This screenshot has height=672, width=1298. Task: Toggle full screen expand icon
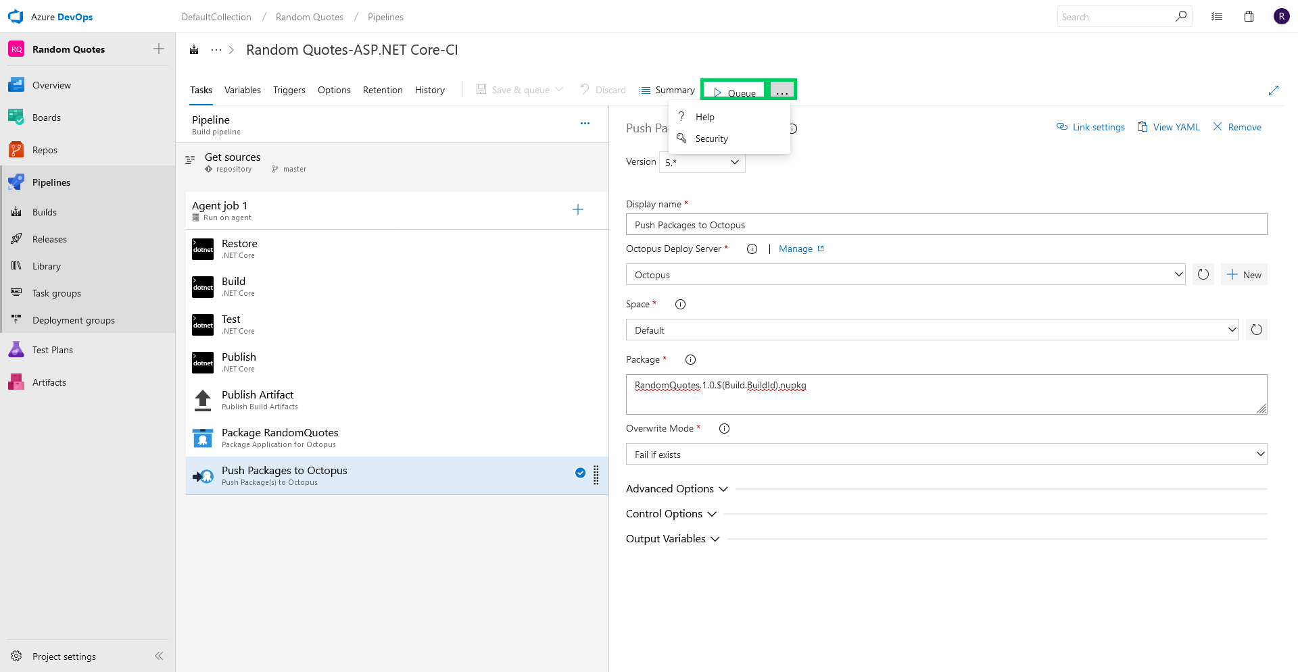point(1274,90)
